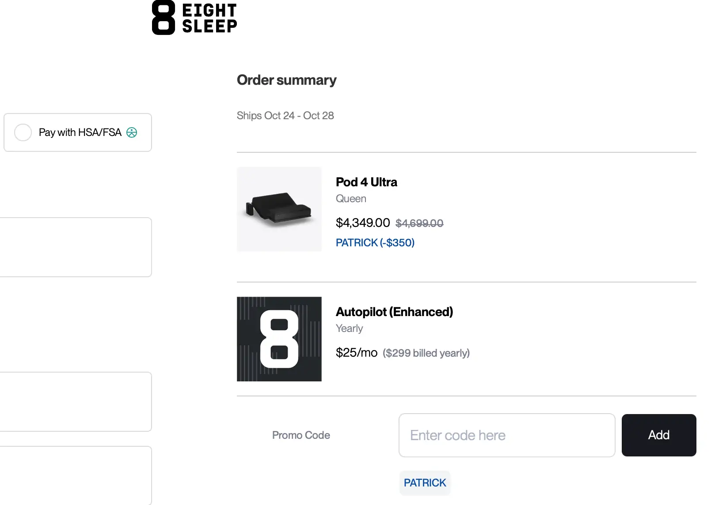Focus the 'Enter code here' promo field
715x505 pixels.
pos(506,435)
